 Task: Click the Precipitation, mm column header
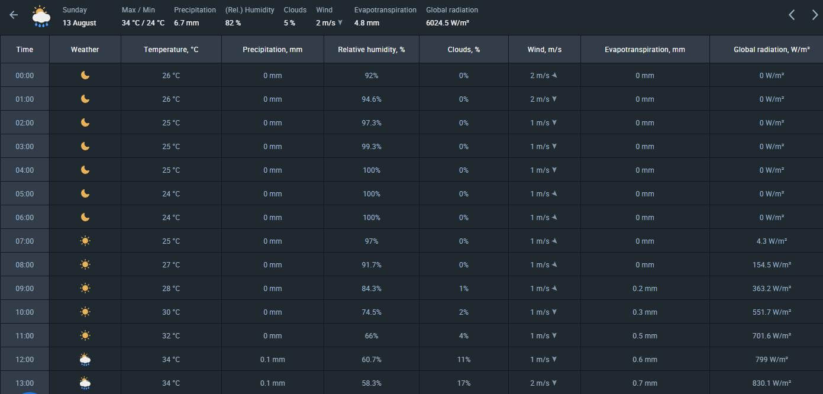[273, 49]
